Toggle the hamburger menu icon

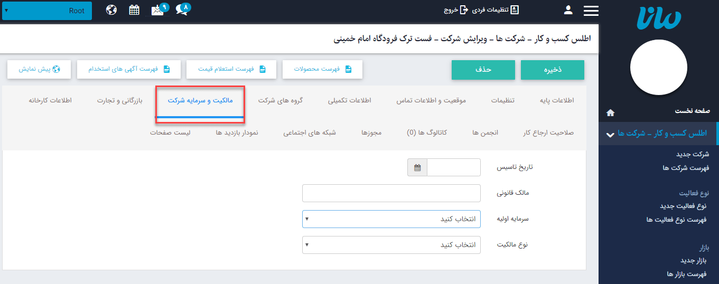591,11
